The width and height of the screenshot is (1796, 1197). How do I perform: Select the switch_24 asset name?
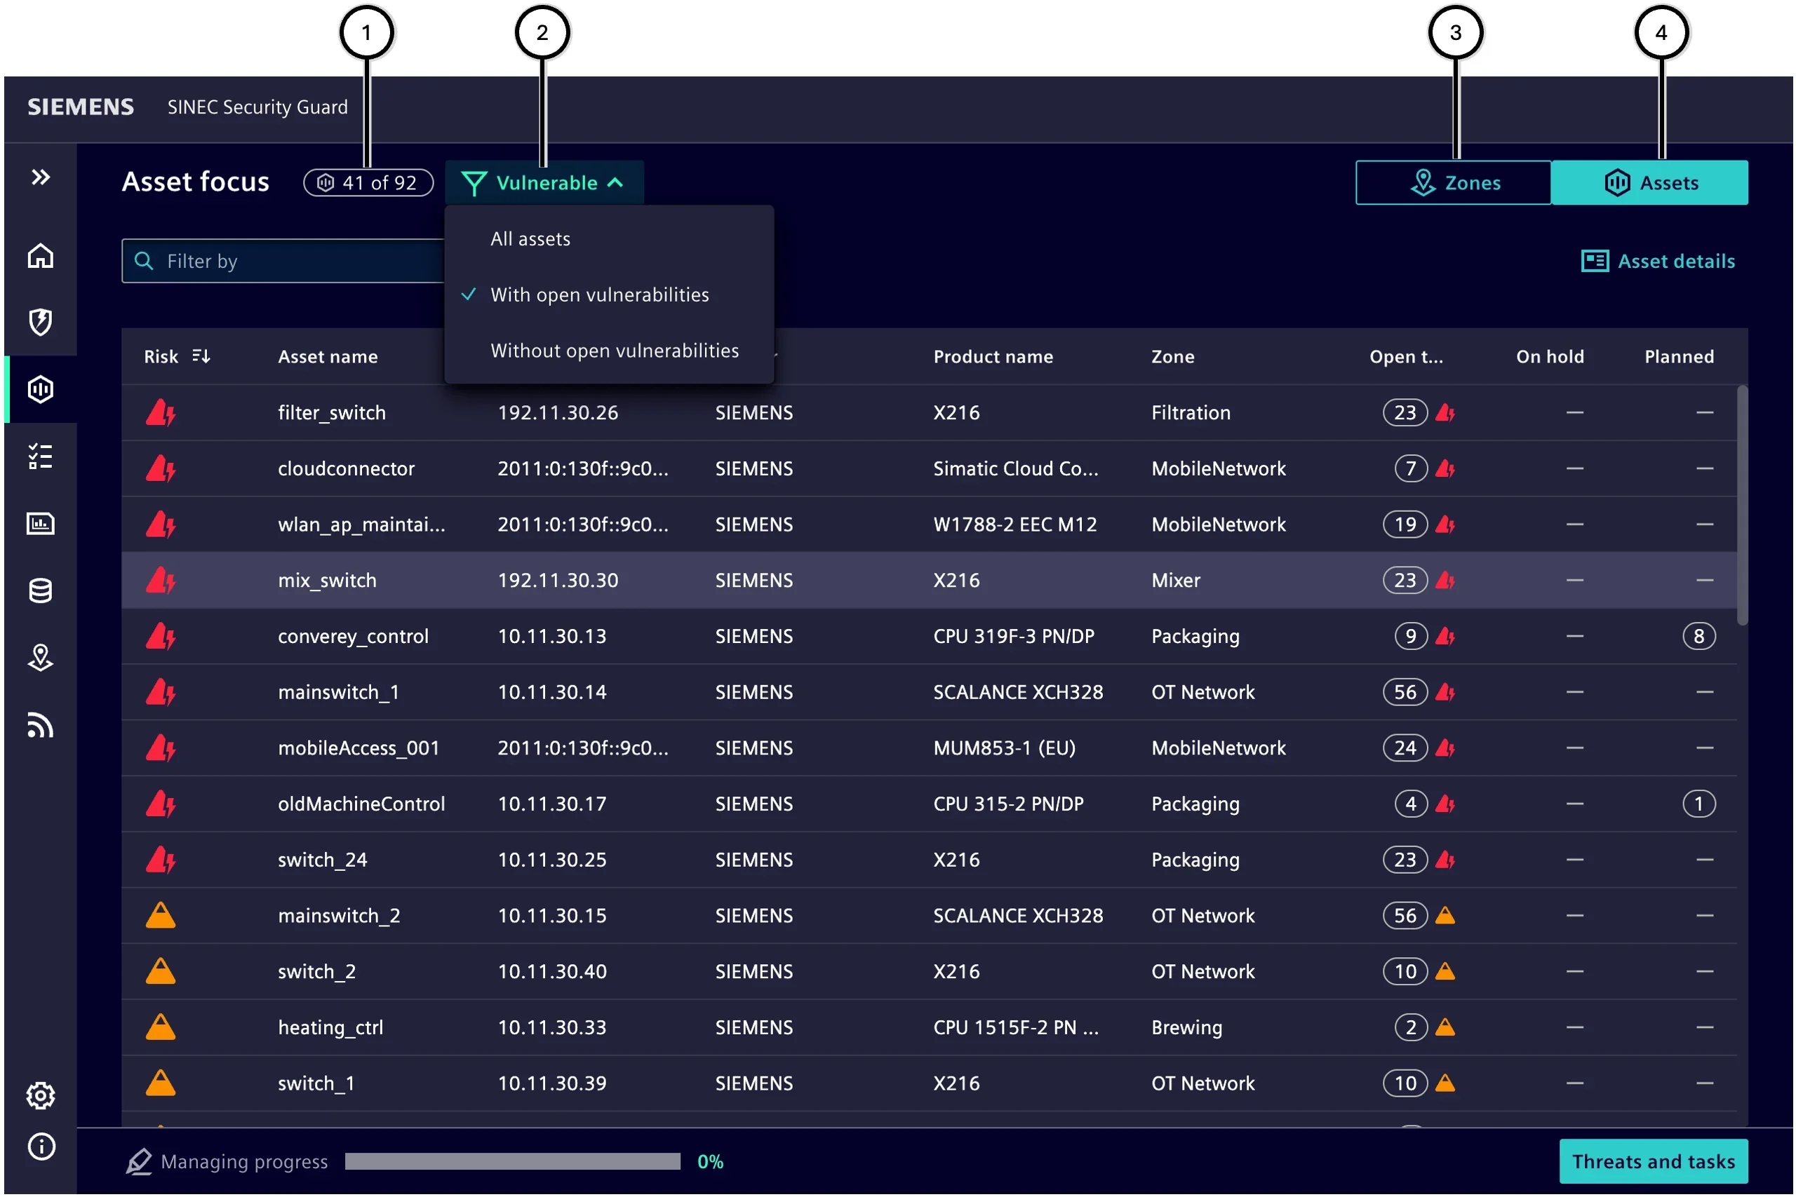(x=322, y=860)
